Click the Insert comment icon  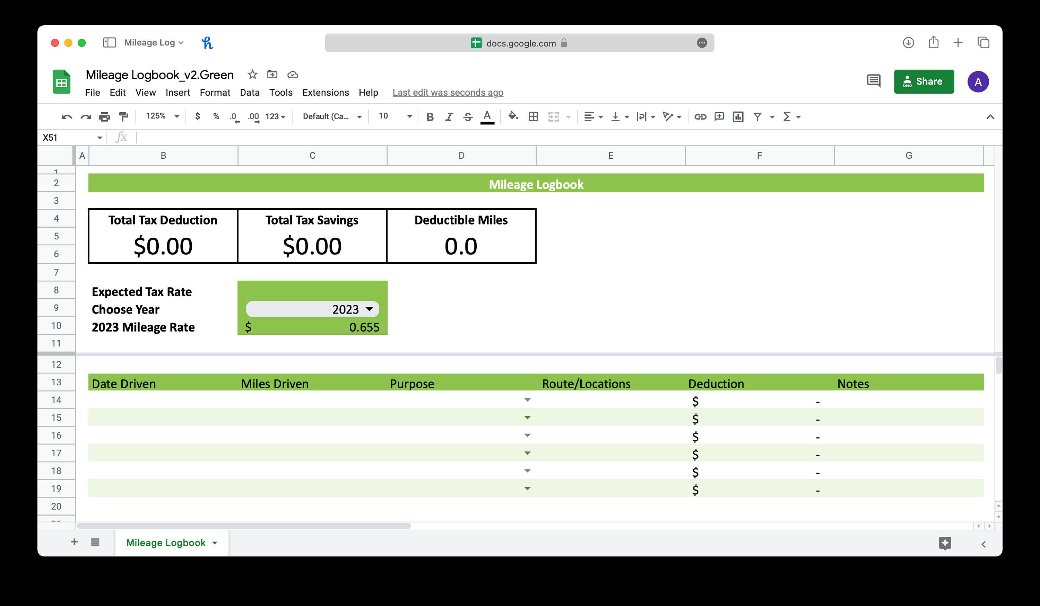click(x=719, y=116)
